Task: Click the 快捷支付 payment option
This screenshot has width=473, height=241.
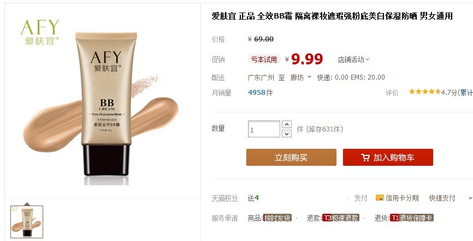Action: pos(442,198)
